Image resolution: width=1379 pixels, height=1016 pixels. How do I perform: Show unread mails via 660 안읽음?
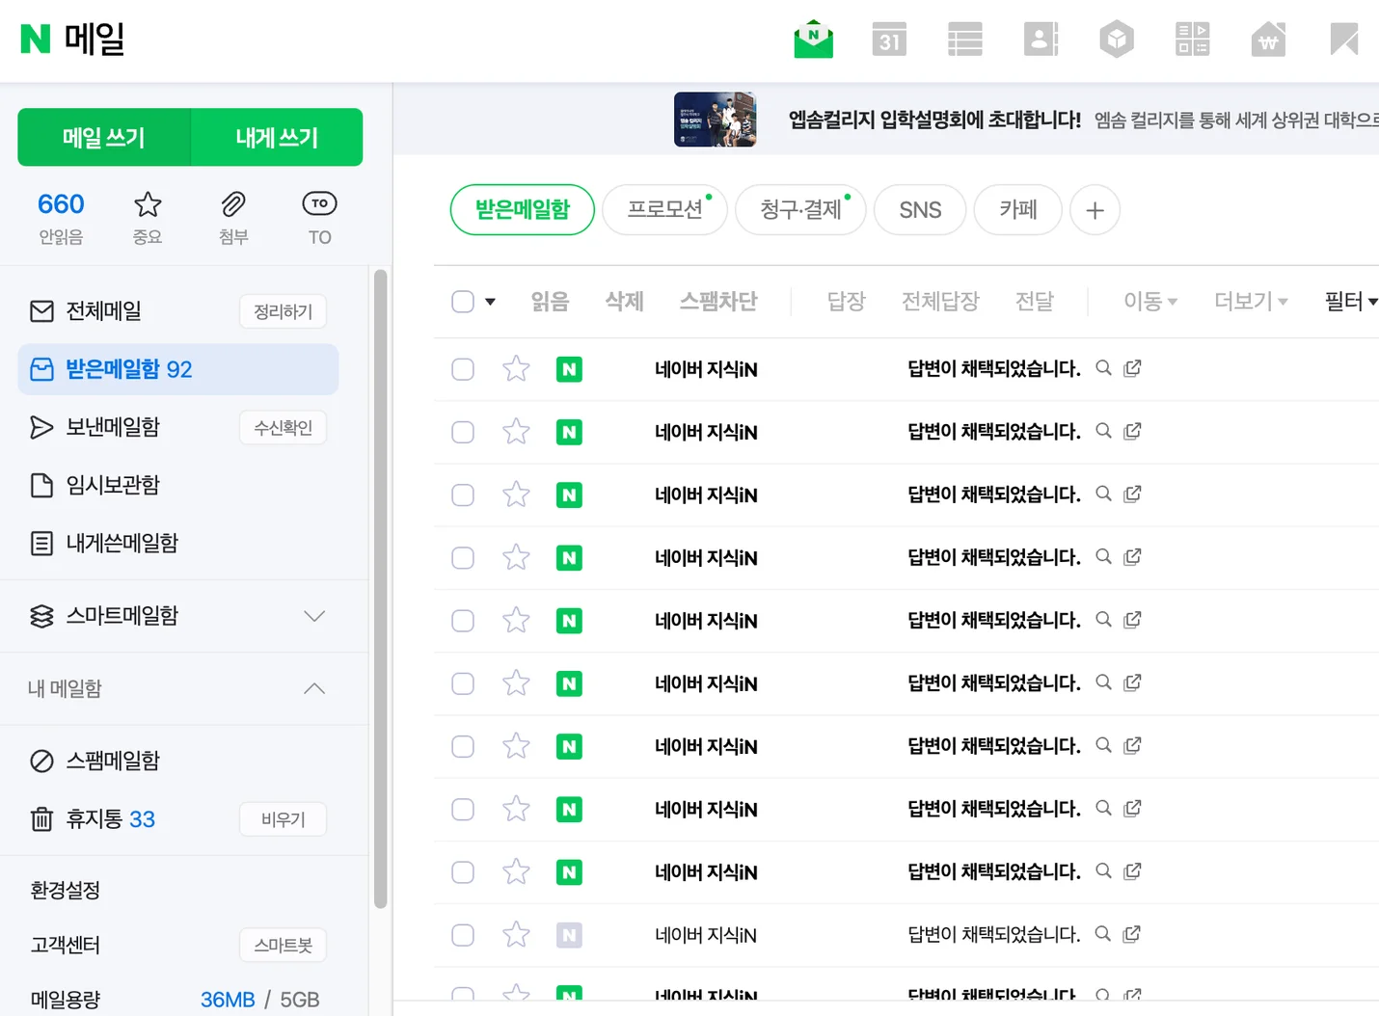coord(61,218)
